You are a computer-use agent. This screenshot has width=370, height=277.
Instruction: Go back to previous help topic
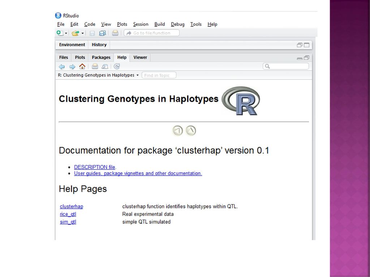pyautogui.click(x=62, y=67)
